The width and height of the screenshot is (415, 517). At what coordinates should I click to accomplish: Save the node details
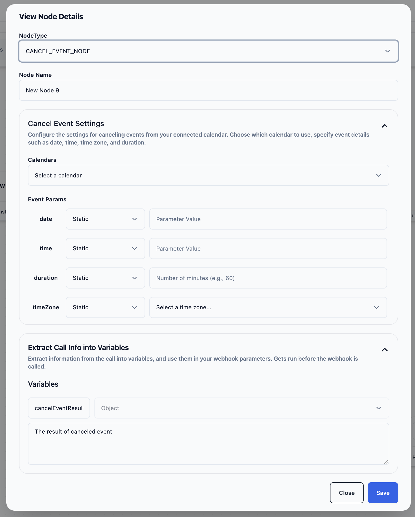383,493
